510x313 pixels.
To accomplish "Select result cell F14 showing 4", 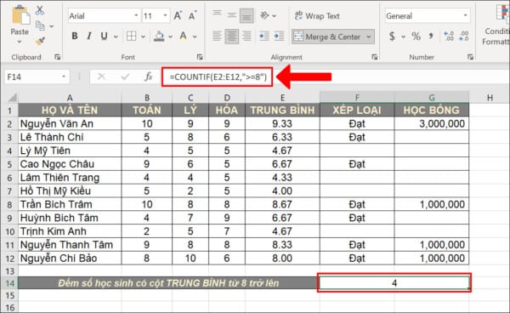I will pos(394,282).
